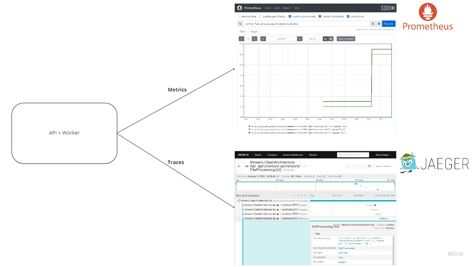This screenshot has width=474, height=267.
Task: Select span bar labeled 19.26ms
Action: (375, 205)
